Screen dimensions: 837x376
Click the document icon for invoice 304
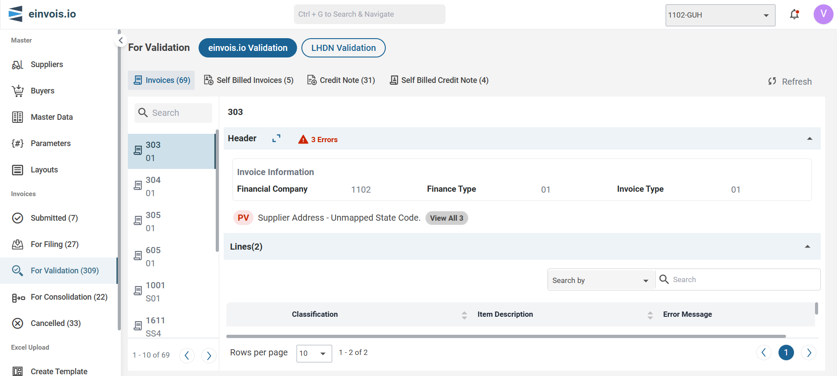pos(138,186)
